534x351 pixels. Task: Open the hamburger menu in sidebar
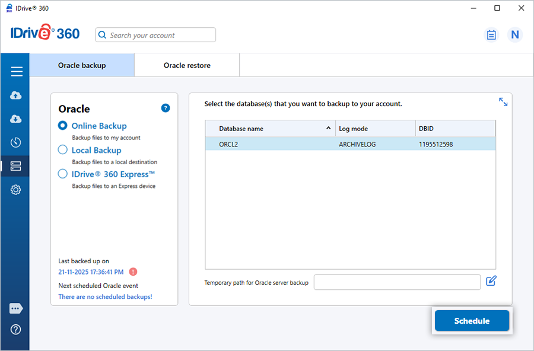coord(16,72)
